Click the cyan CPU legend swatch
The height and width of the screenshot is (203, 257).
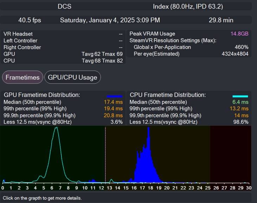240,96
